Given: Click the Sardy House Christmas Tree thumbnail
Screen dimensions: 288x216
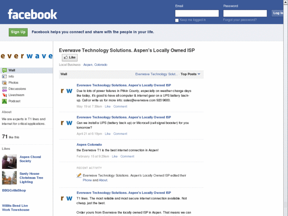Looking at the screenshot, I should click(10, 178).
